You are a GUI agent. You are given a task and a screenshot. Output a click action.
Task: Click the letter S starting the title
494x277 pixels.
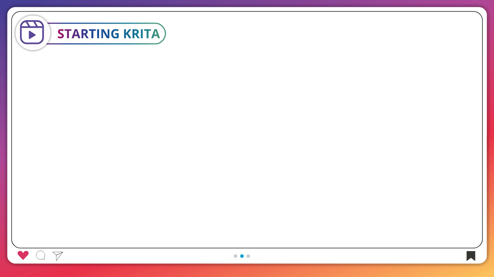pos(61,34)
